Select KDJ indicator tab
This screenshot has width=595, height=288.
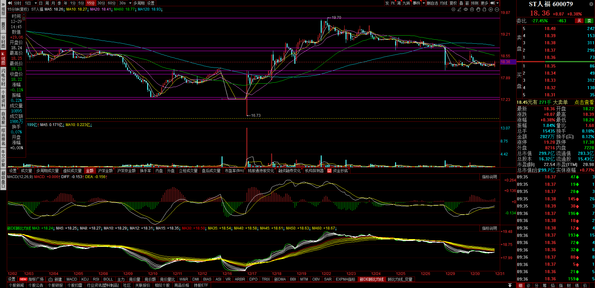(85, 279)
